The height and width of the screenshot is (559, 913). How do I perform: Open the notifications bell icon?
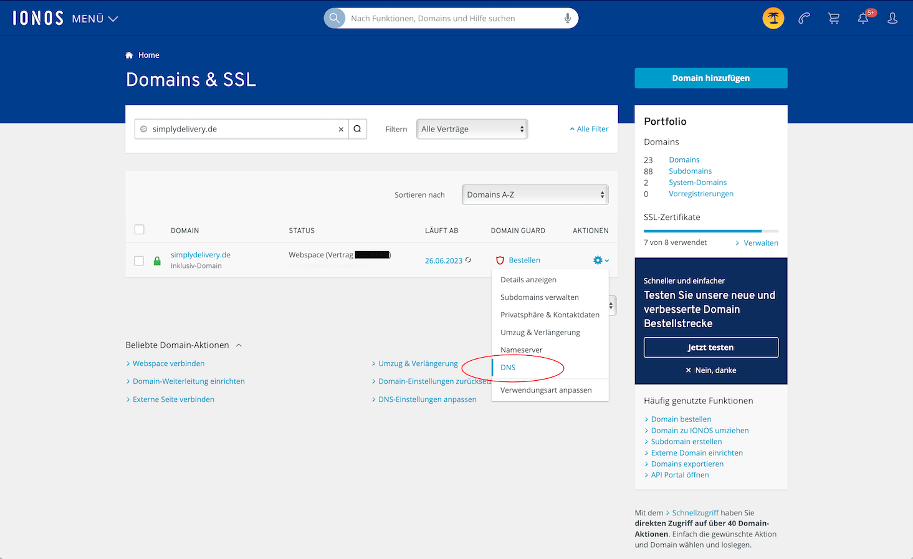(x=863, y=18)
